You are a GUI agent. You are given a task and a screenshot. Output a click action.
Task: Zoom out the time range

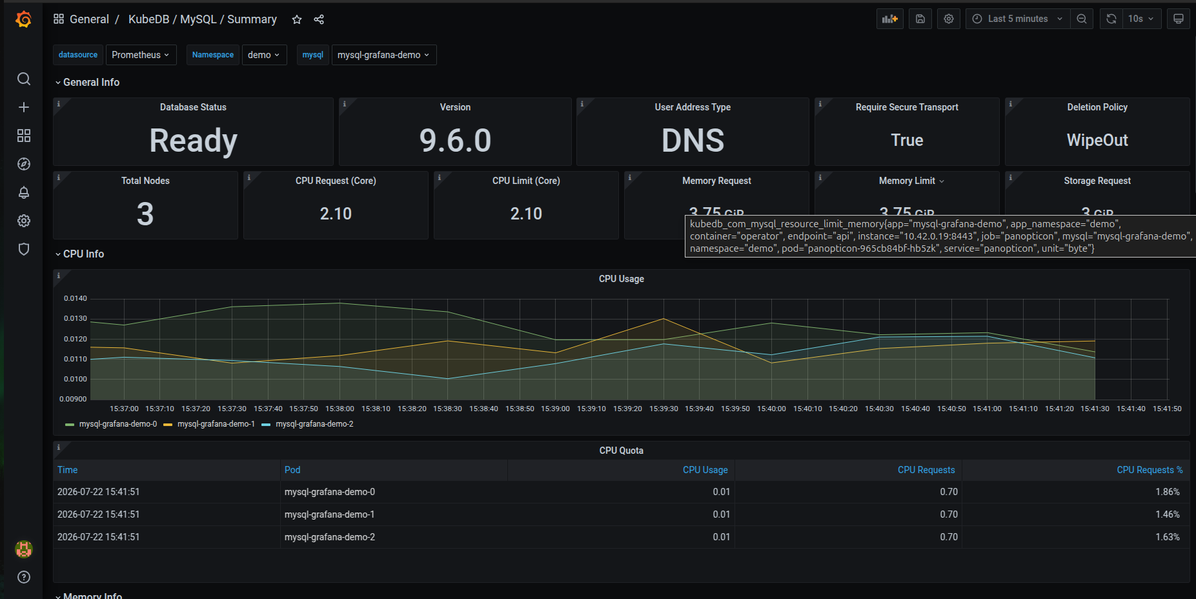point(1082,19)
